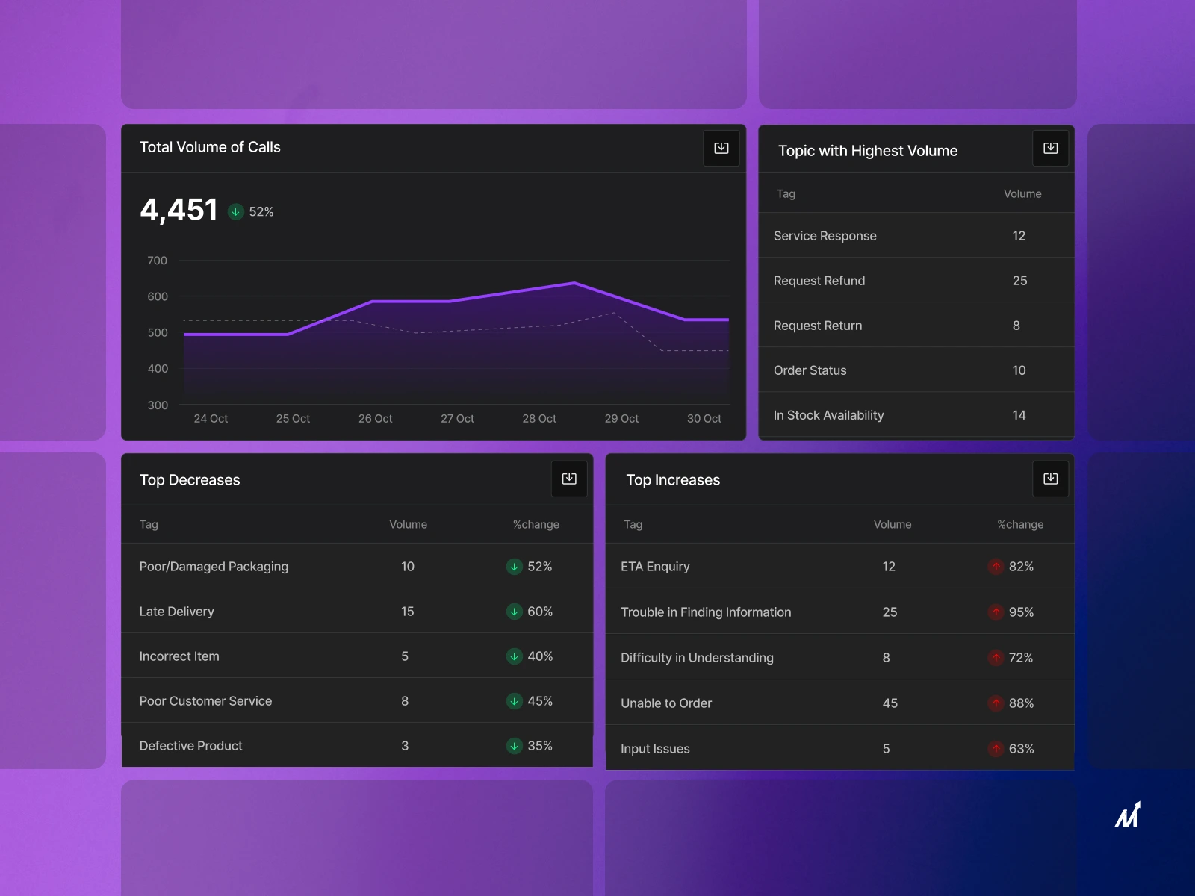The height and width of the screenshot is (896, 1195).
Task: Sort by the Volume column in Top Decreases
Action: [408, 524]
